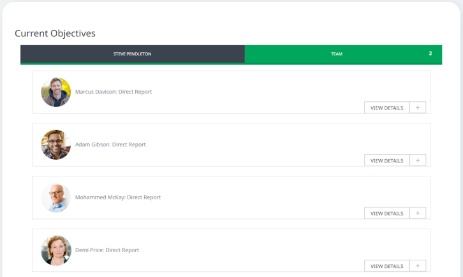The height and width of the screenshot is (277, 463).
Task: Click the count badge 2 on the Team tab
Action: tap(430, 53)
